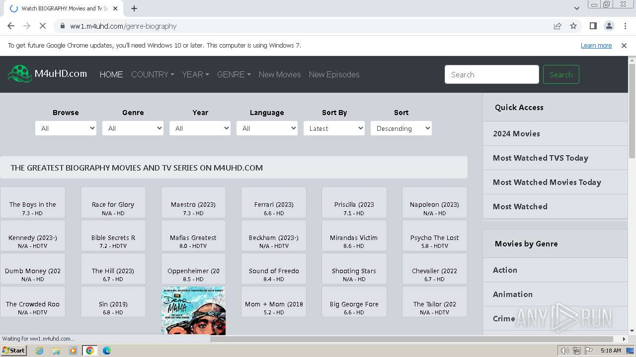Share this page via the share icon
Screen dimensions: 636x357
[557, 26]
